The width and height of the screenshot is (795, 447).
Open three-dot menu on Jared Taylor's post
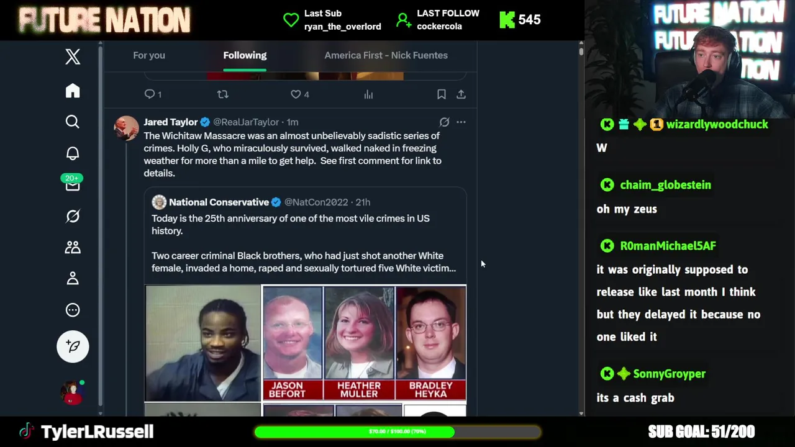click(x=461, y=122)
